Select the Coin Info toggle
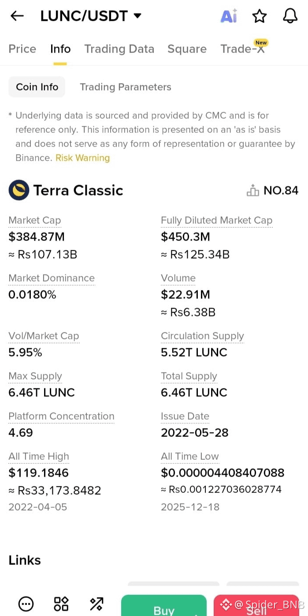The width and height of the screenshot is (308, 616). pos(37,87)
